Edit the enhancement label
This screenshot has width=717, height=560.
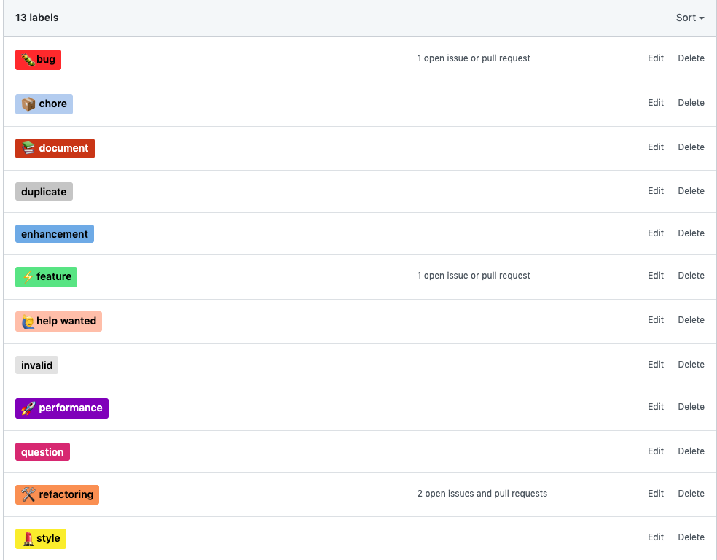tap(656, 233)
